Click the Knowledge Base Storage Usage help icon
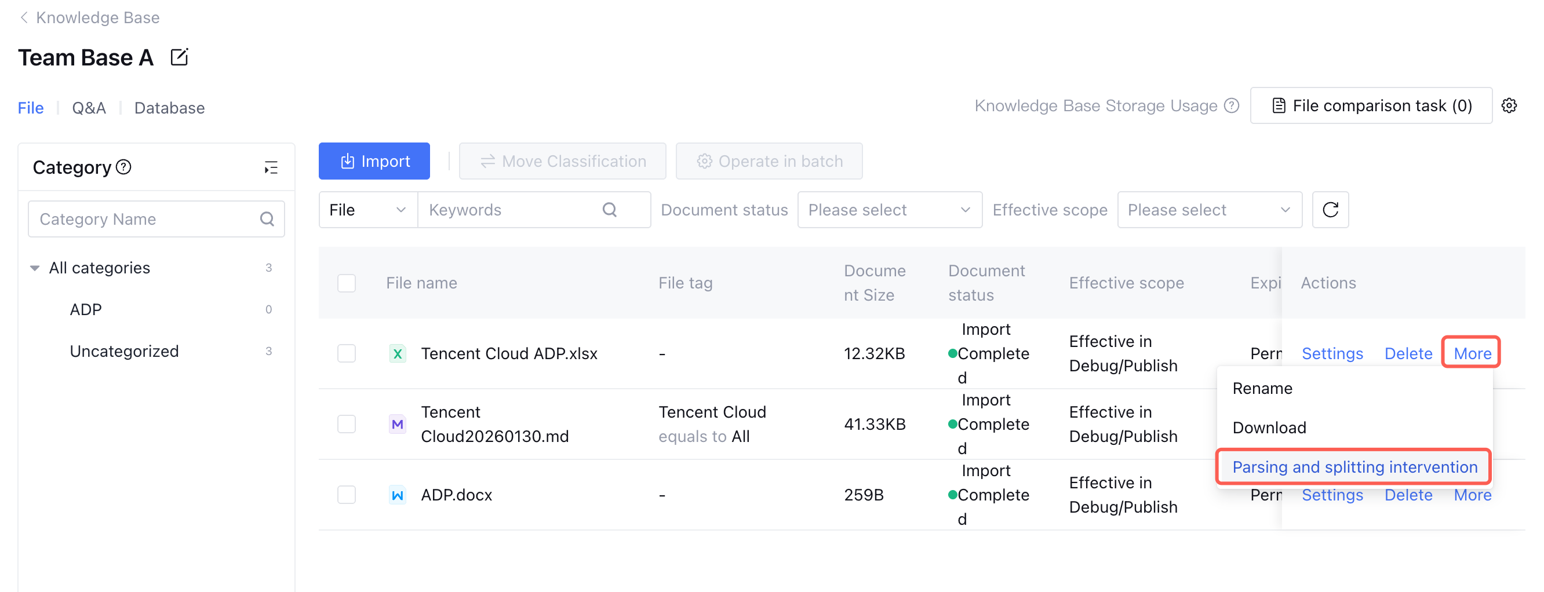The width and height of the screenshot is (1544, 592). click(x=1231, y=106)
